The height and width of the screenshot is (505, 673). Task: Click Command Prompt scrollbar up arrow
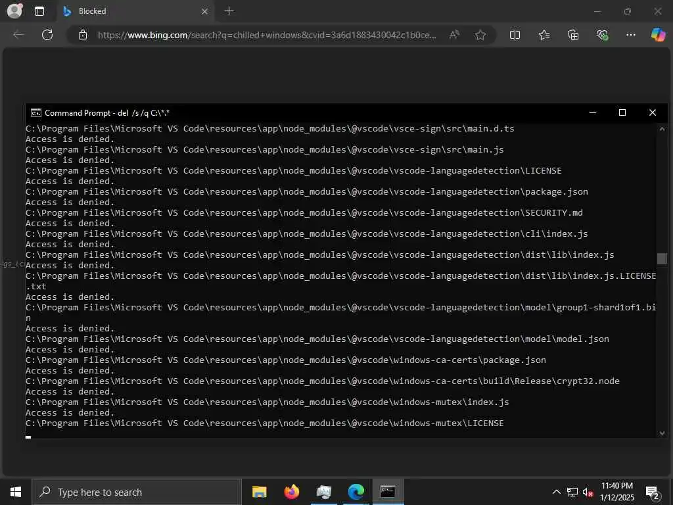(662, 129)
